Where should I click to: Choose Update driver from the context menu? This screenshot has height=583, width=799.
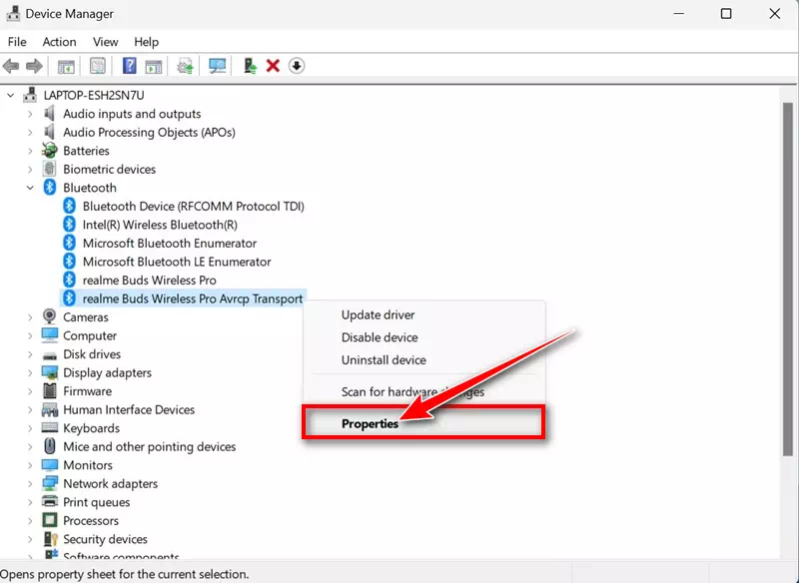(379, 314)
